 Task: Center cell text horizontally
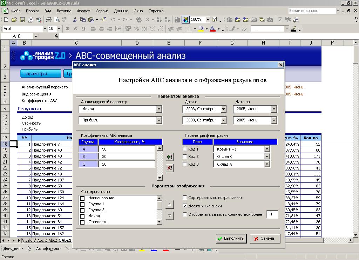pos(101,29)
